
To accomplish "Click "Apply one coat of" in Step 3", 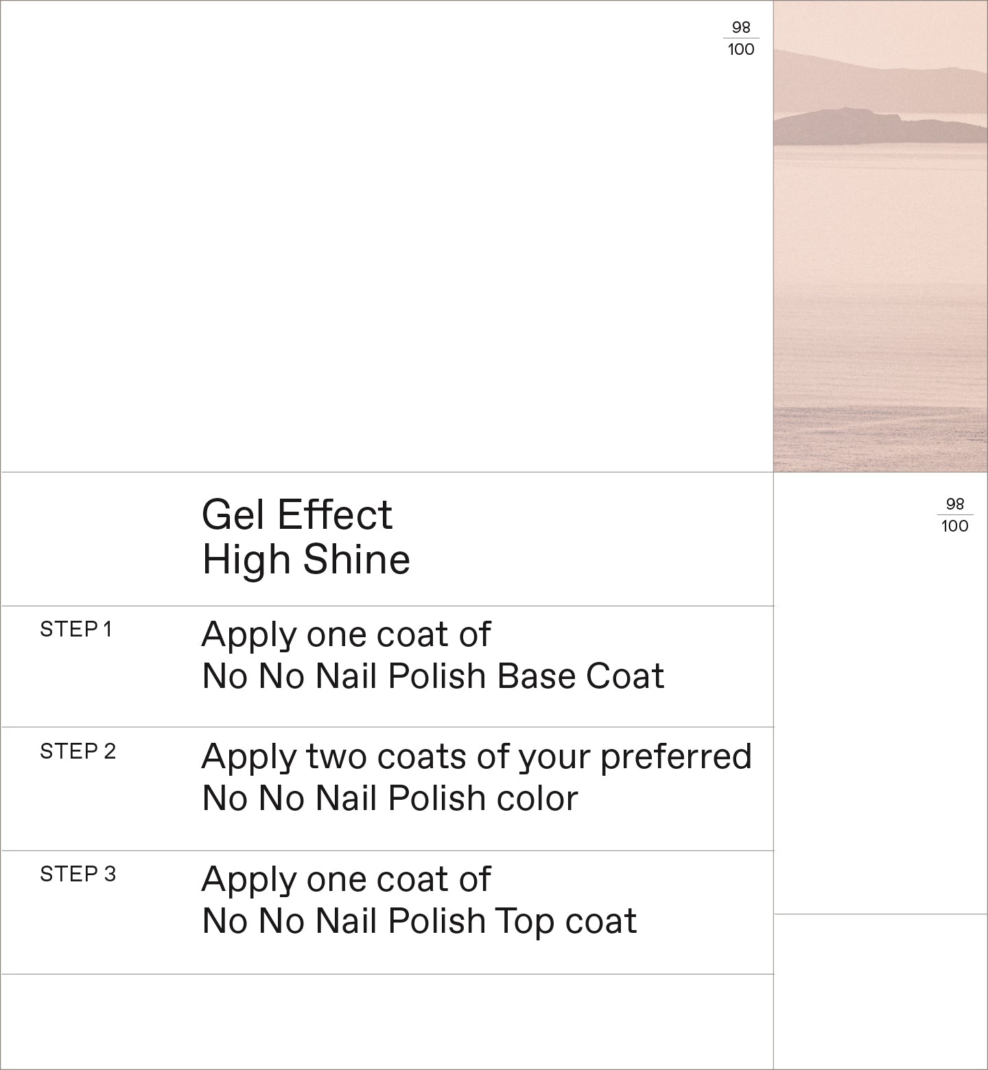I will (x=346, y=879).
